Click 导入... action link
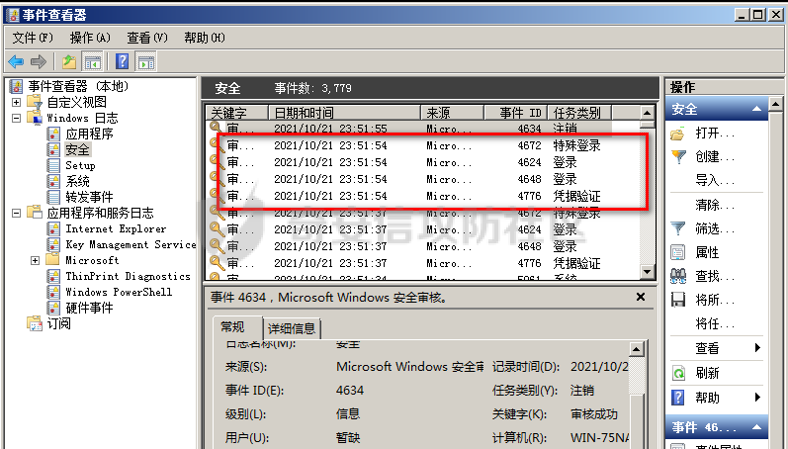 [x=715, y=180]
